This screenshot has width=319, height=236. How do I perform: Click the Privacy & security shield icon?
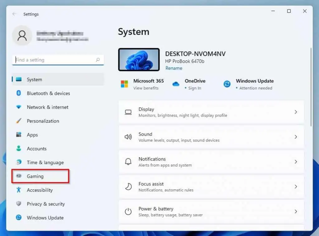(19, 204)
